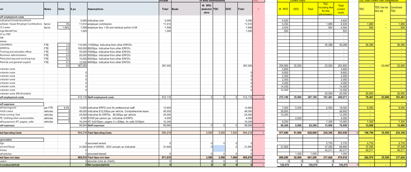Select the 1.94% units cell
The image size is (411, 172).
click(x=63, y=27)
